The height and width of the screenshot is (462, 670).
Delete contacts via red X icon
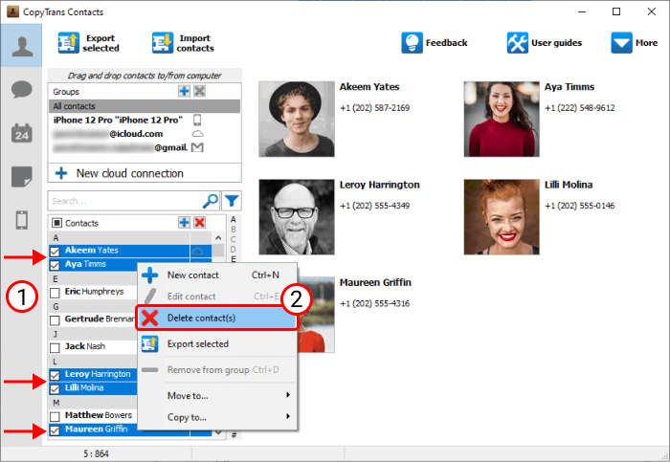click(199, 223)
